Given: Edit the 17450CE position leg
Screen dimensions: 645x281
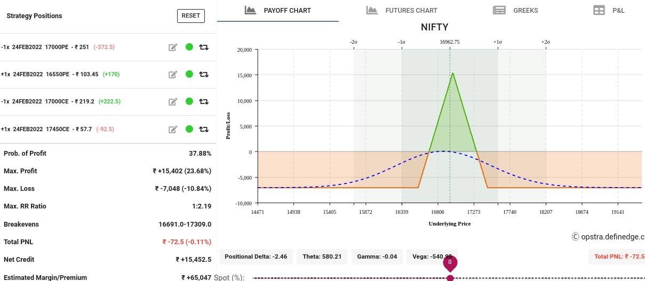Looking at the screenshot, I should coord(173,129).
